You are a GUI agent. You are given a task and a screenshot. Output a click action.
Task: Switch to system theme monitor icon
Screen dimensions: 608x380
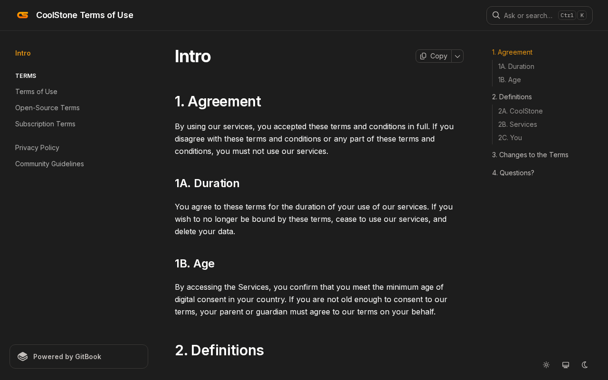tap(566, 365)
